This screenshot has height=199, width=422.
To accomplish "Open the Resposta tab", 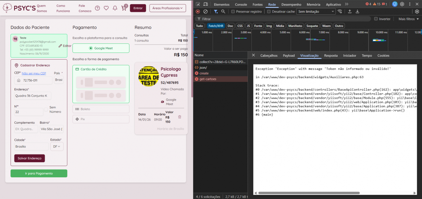I will (331, 55).
